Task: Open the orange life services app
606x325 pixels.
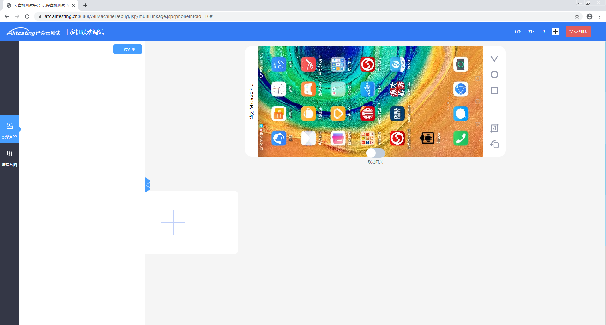Action: [x=308, y=114]
